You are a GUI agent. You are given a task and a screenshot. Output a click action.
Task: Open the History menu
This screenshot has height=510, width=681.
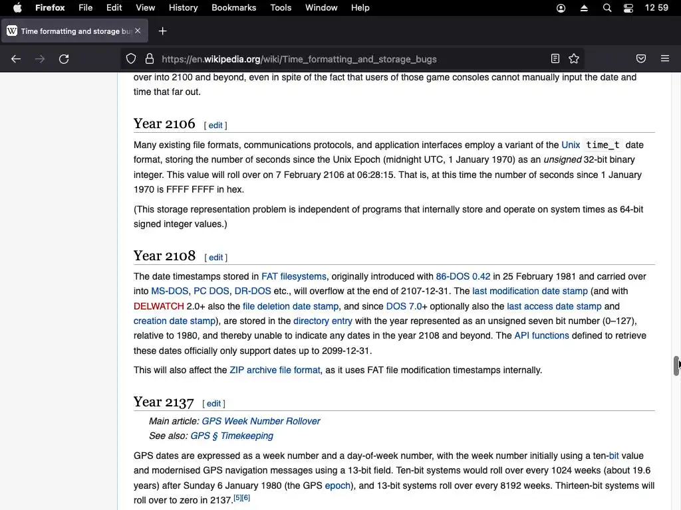[183, 8]
